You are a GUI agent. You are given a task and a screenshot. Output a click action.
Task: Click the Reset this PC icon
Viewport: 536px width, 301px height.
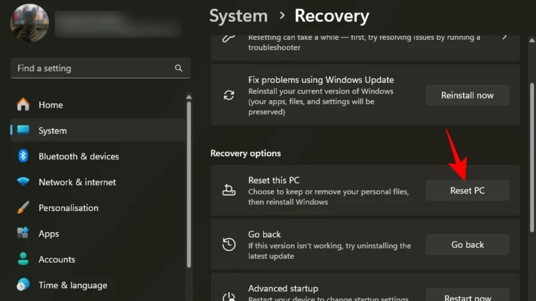click(x=229, y=190)
